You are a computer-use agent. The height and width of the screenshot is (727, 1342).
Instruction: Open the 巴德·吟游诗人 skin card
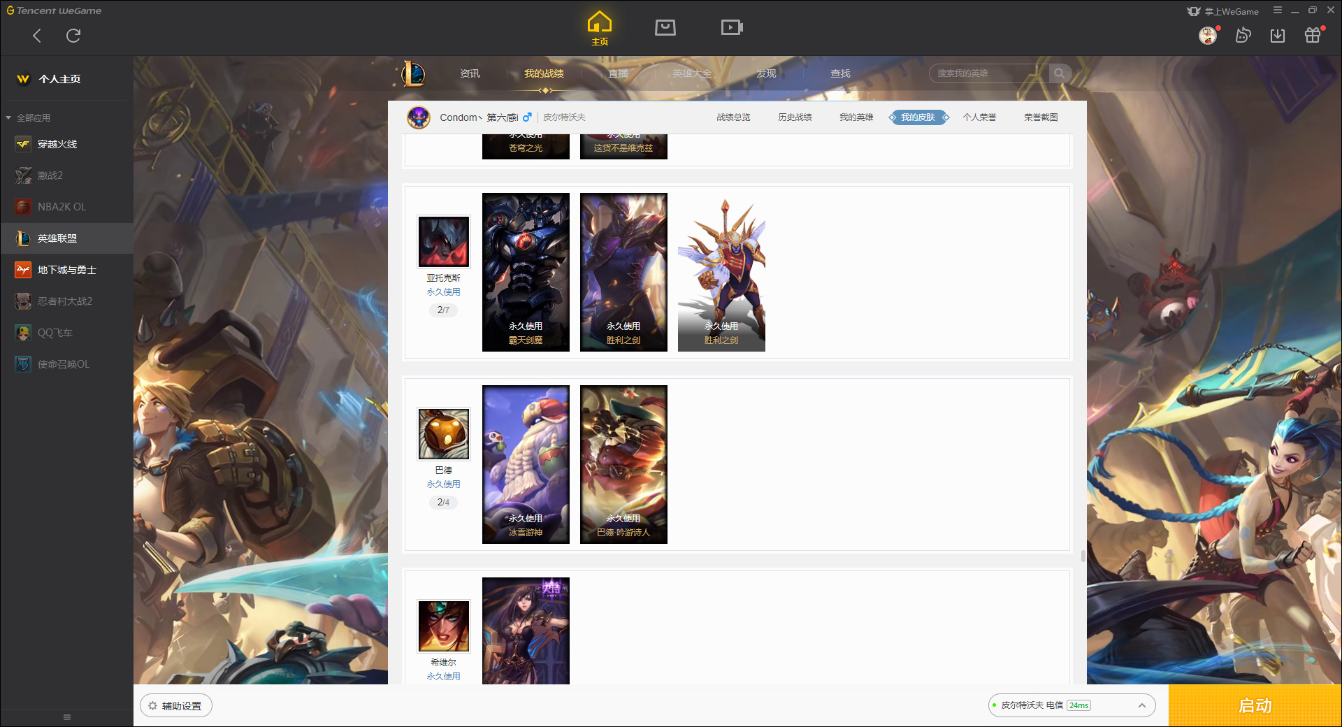coord(623,464)
